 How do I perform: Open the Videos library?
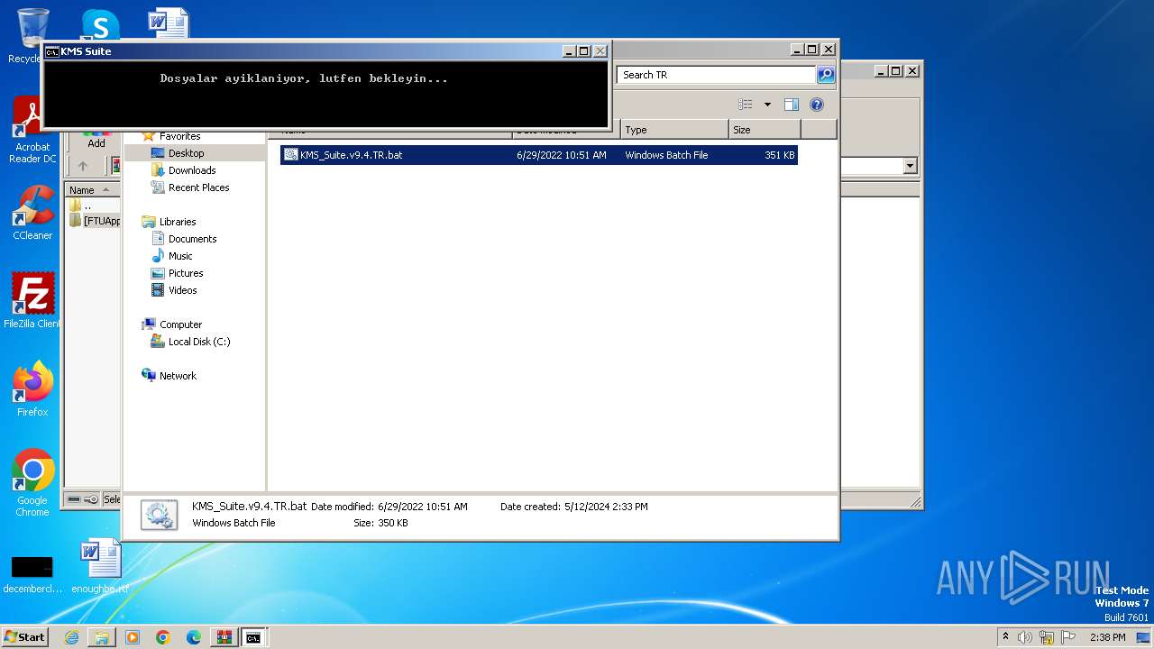click(x=182, y=290)
